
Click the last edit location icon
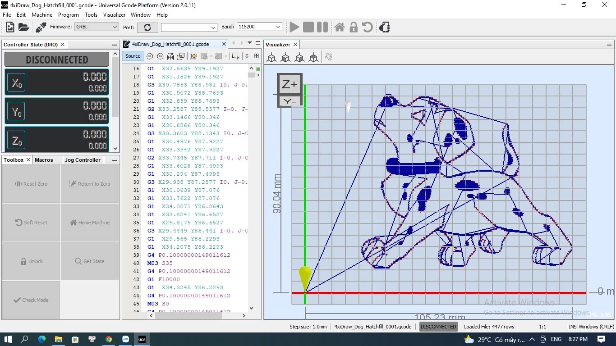[193, 56]
